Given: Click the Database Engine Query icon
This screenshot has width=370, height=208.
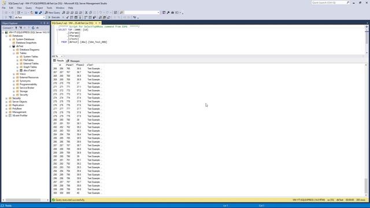Looking at the screenshot, I should (64, 13).
